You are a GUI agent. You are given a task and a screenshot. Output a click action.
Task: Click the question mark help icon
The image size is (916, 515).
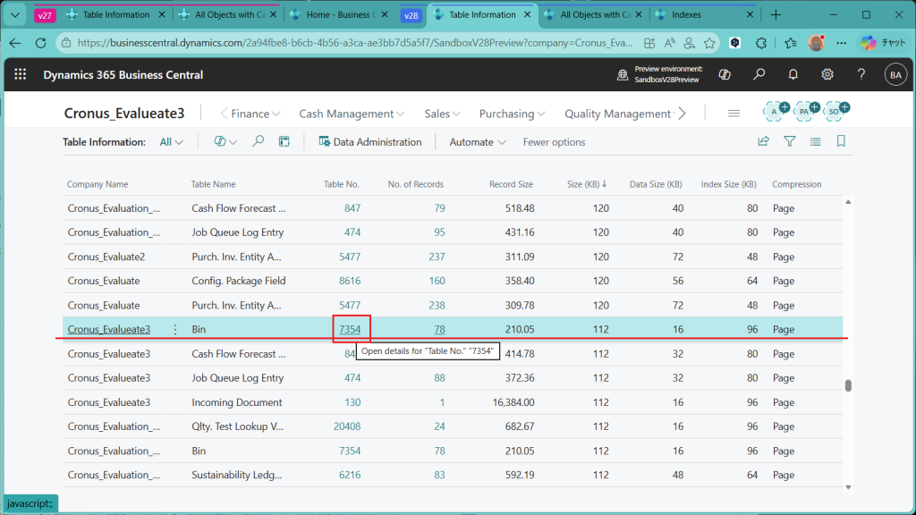[x=861, y=75]
